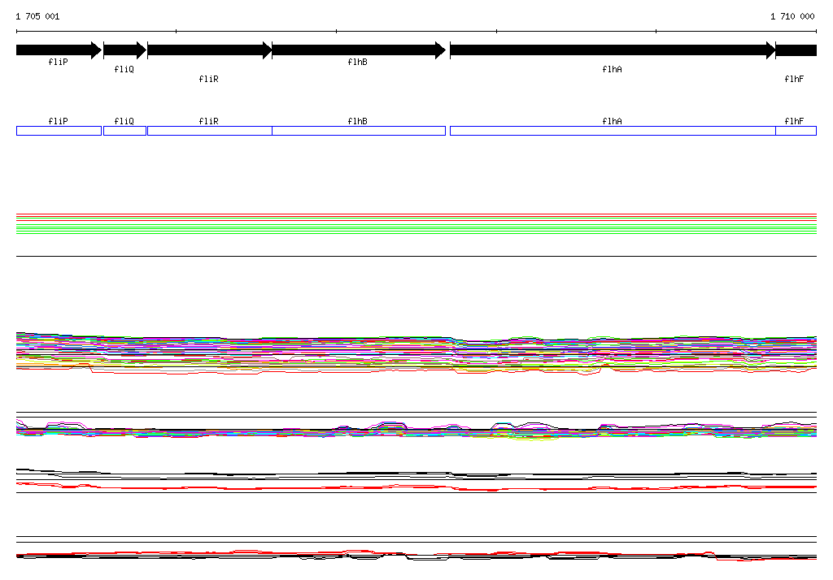Screen dimensions: 833x580
Task: Click the flhA label below the black arrow
Action: pyautogui.click(x=612, y=70)
